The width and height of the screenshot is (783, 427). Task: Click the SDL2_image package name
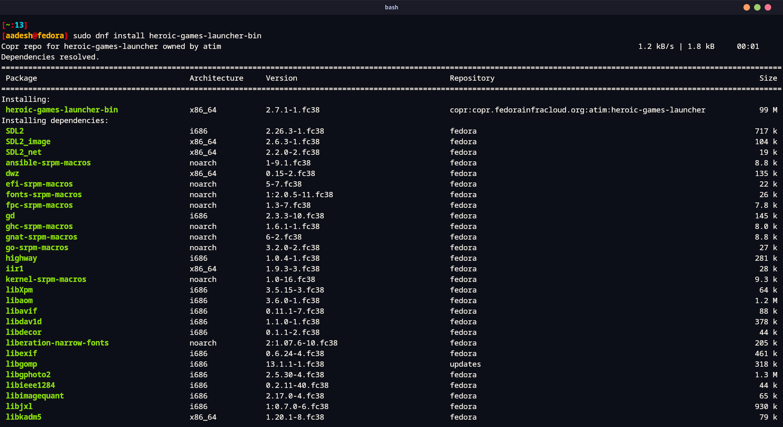click(x=28, y=141)
